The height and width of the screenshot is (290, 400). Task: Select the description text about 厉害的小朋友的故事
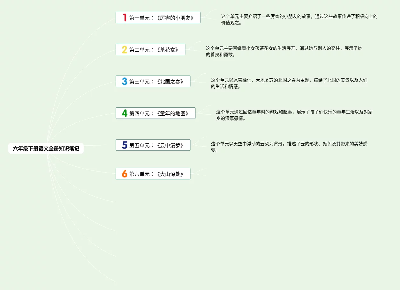[299, 19]
